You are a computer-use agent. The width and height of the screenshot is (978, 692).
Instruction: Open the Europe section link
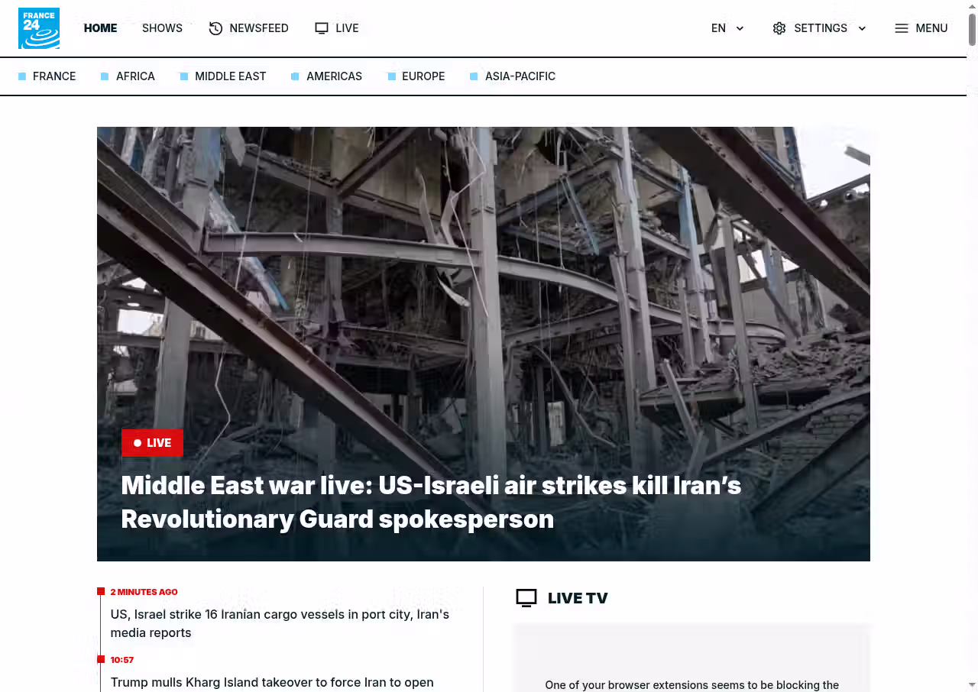coord(423,76)
